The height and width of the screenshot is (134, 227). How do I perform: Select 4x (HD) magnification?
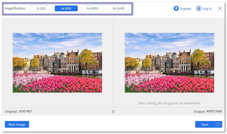[66, 8]
